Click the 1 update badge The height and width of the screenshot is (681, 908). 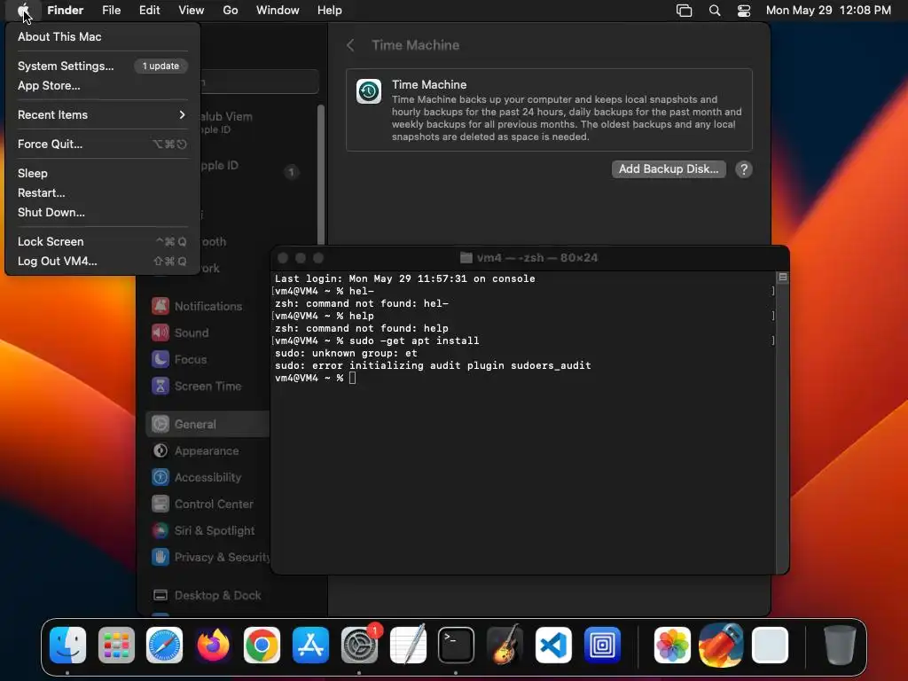[161, 66]
